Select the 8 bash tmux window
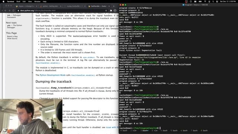This screenshot has width=238, height=134. pos(204,131)
